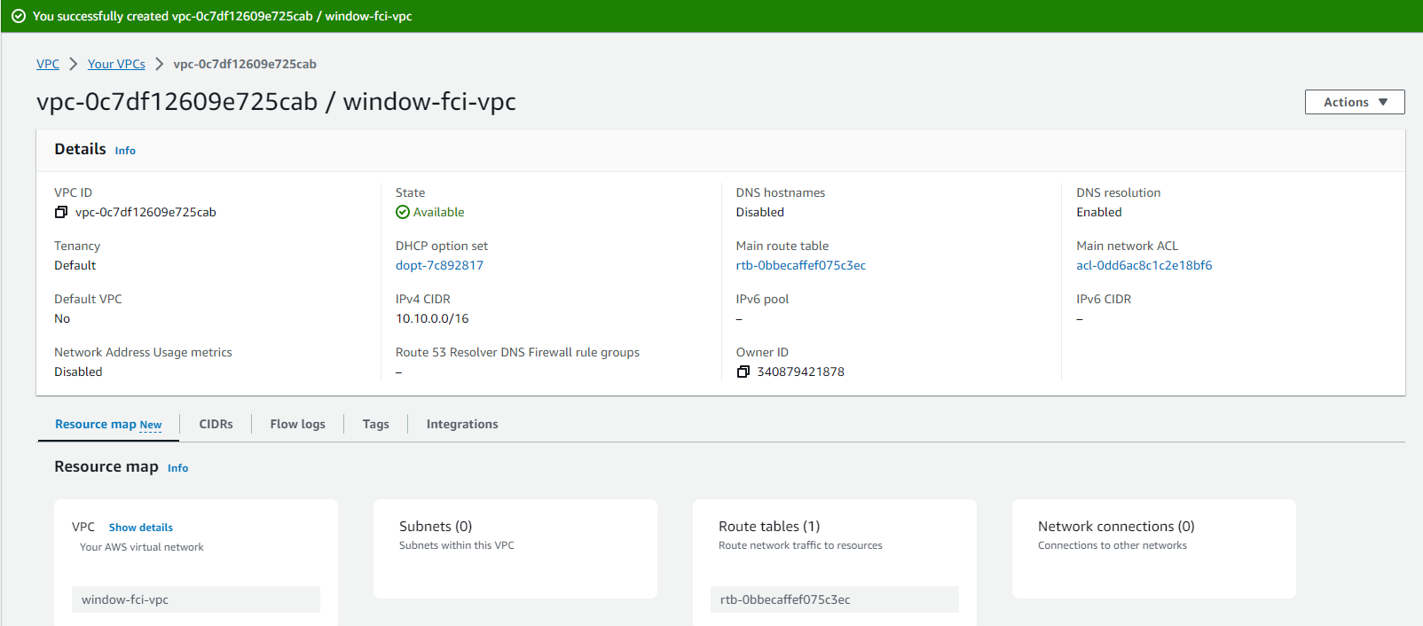Image resolution: width=1423 pixels, height=626 pixels.
Task: Click the DNS hostnames Disabled value
Action: (x=760, y=212)
